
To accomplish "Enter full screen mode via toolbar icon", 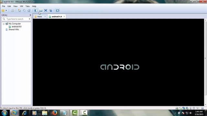I will pos(46,11).
